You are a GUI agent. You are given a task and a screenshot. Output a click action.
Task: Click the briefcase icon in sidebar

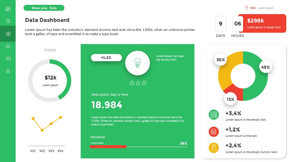click(x=8, y=58)
